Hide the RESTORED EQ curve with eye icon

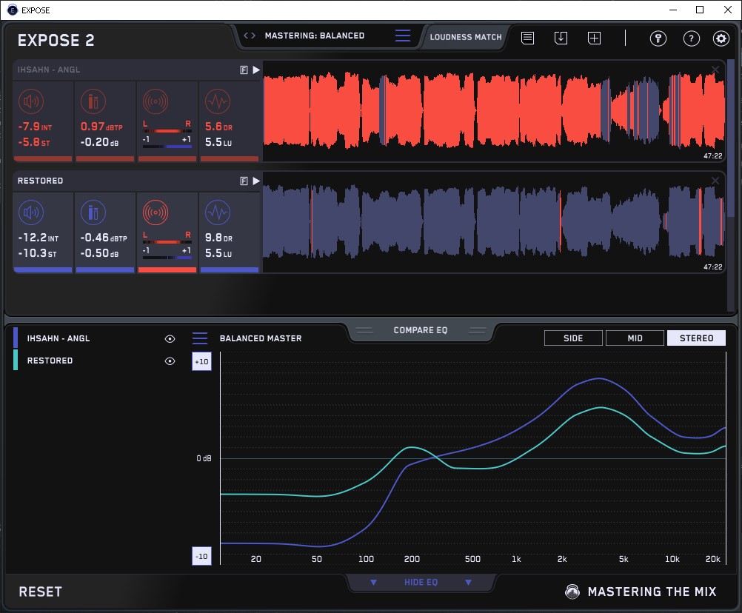(x=170, y=361)
